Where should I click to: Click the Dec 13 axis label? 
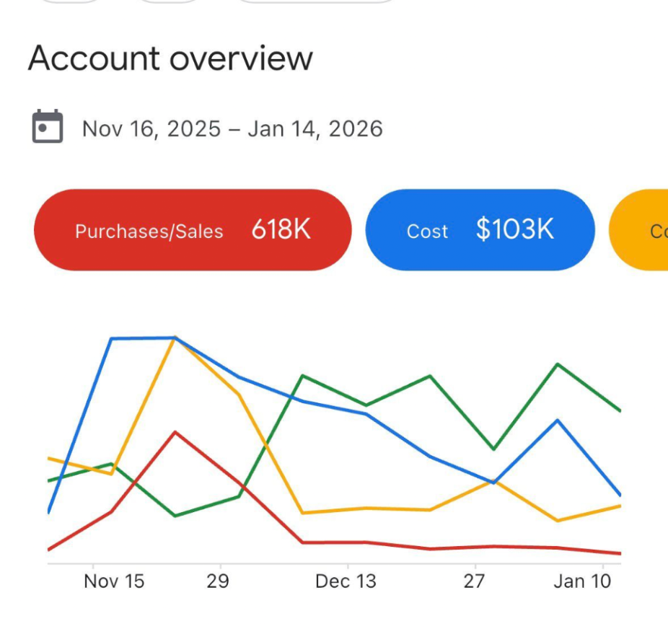(346, 581)
